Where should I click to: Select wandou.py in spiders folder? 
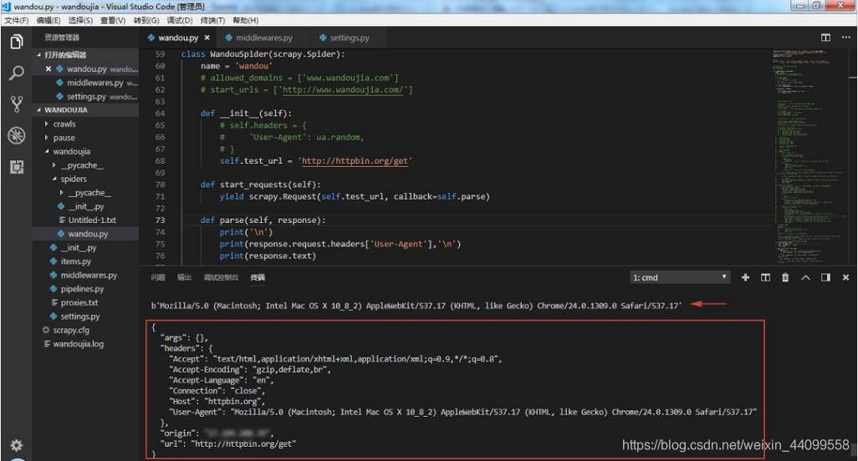click(x=85, y=233)
